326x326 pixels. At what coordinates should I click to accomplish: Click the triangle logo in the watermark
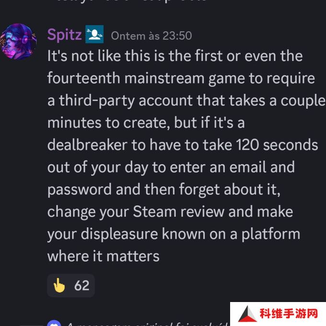coord(247,314)
